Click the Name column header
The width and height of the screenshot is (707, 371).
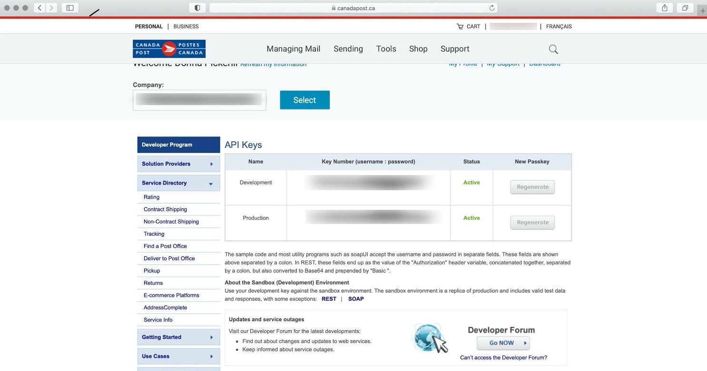(255, 162)
